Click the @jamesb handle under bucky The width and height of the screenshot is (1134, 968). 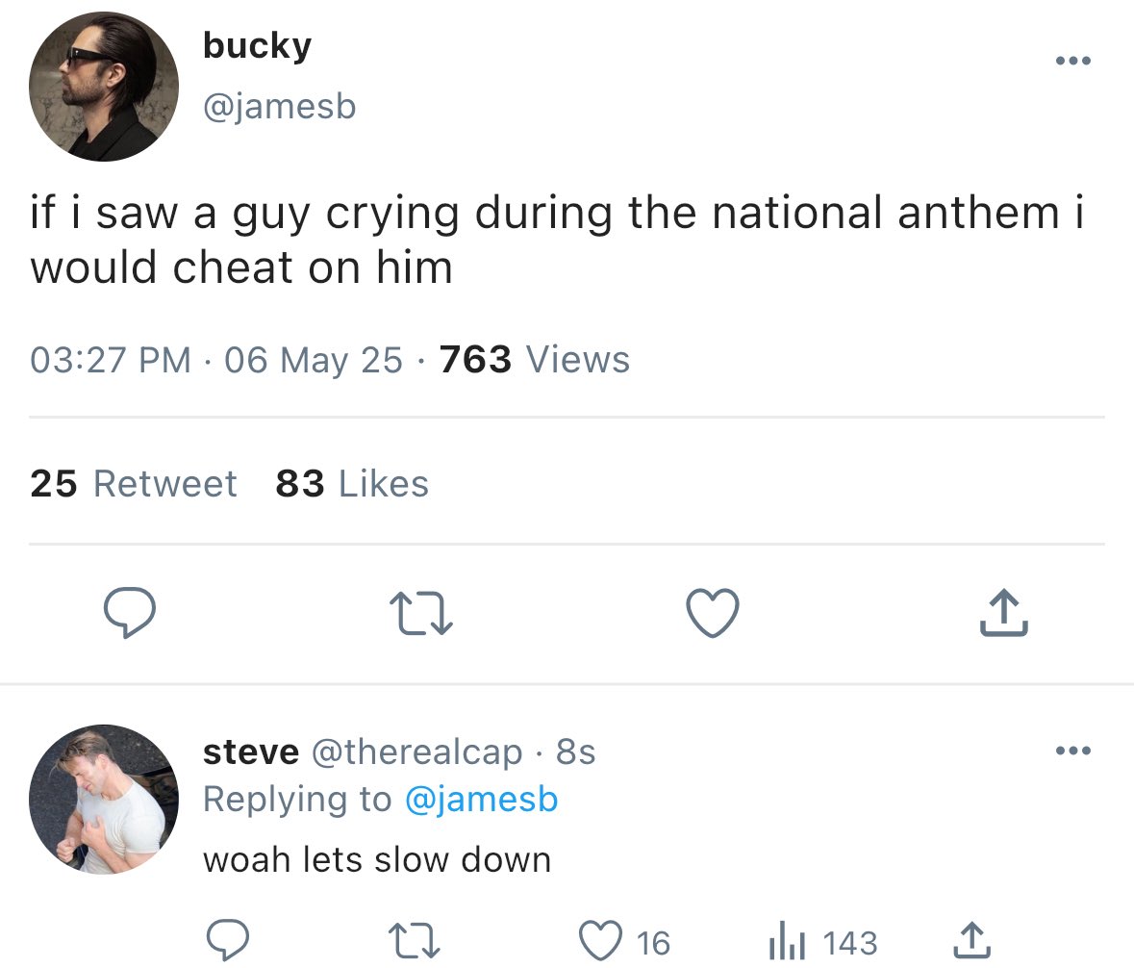tap(279, 106)
